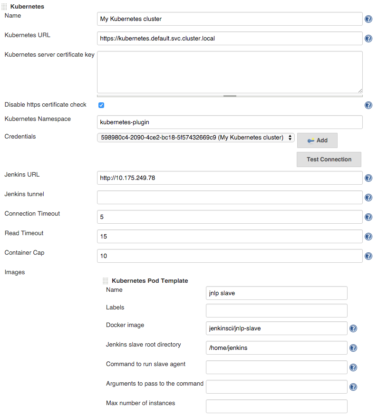Click Test Connection button
Viewport: 378px width, 417px height.
click(x=329, y=159)
